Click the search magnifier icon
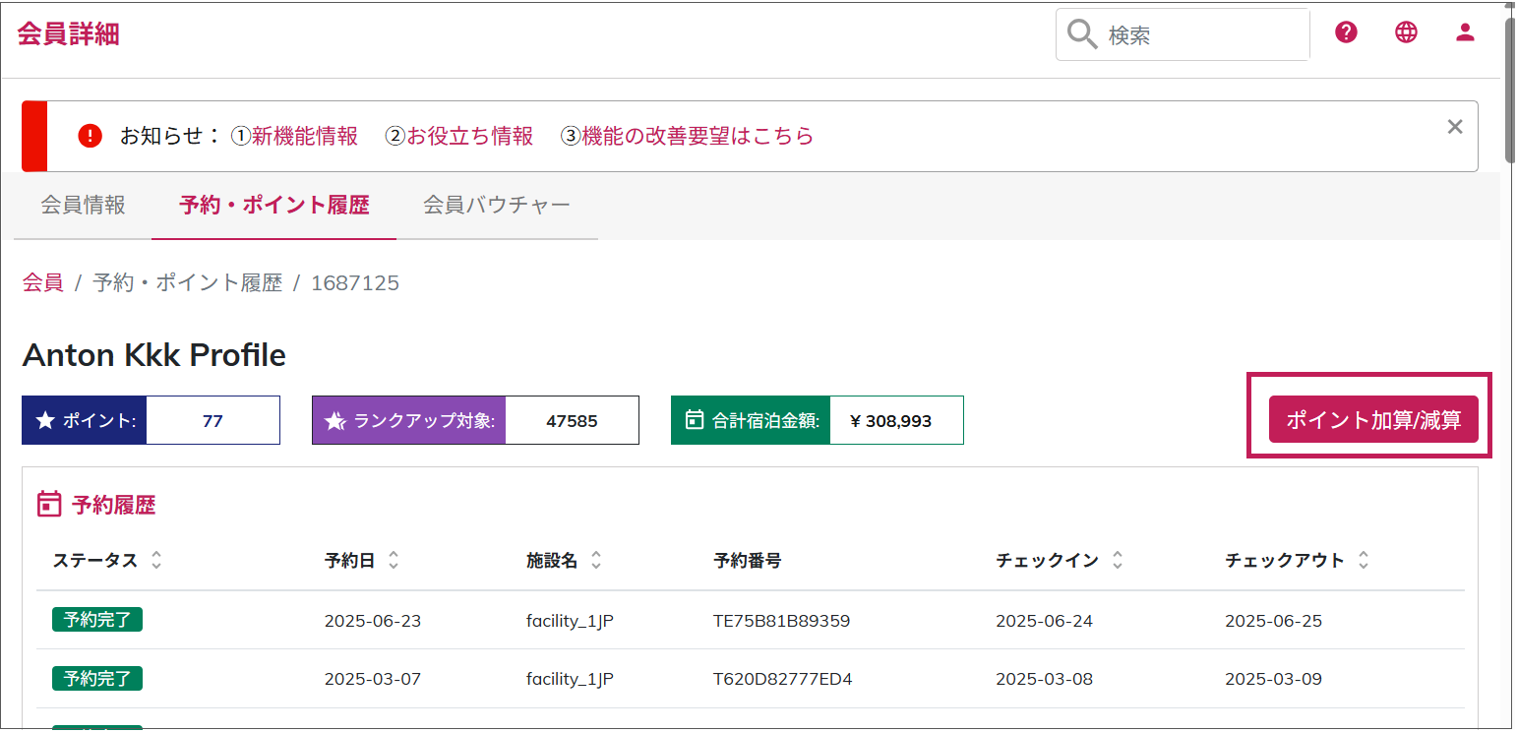1517x732 pixels. (x=1082, y=35)
